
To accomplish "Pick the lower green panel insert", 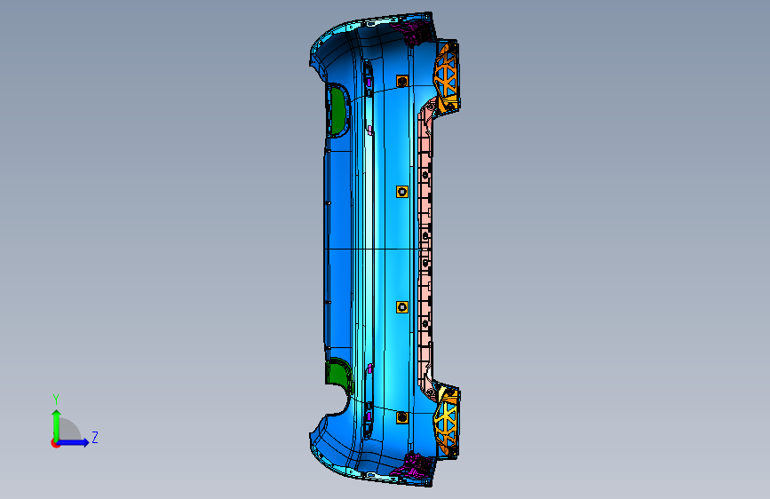I will 338,375.
